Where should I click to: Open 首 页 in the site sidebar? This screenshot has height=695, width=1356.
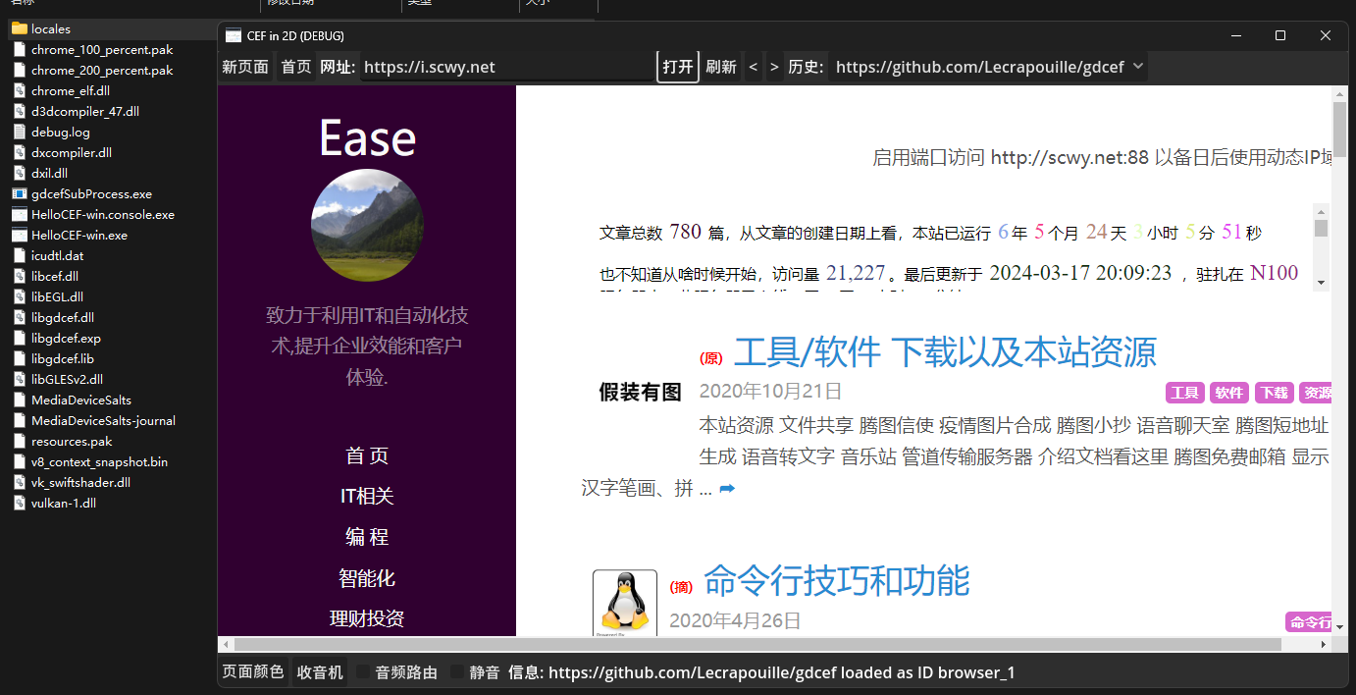pyautogui.click(x=367, y=455)
